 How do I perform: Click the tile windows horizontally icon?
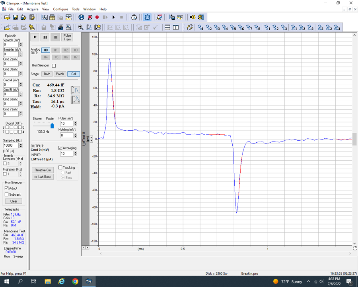(x=167, y=28)
